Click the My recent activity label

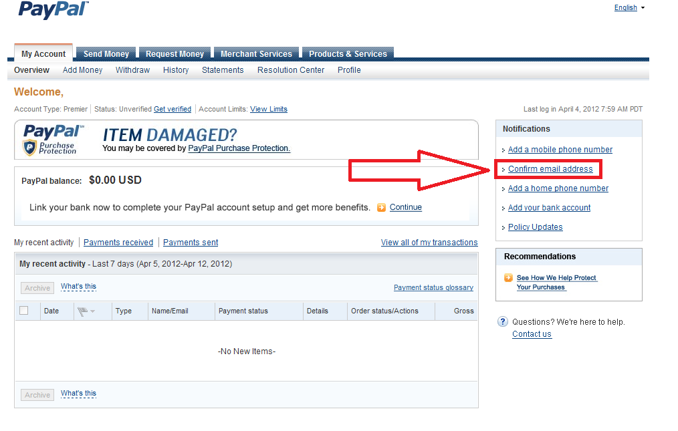pos(43,243)
